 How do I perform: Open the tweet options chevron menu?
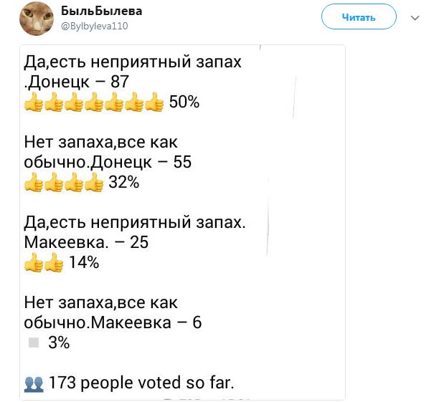pos(415,18)
